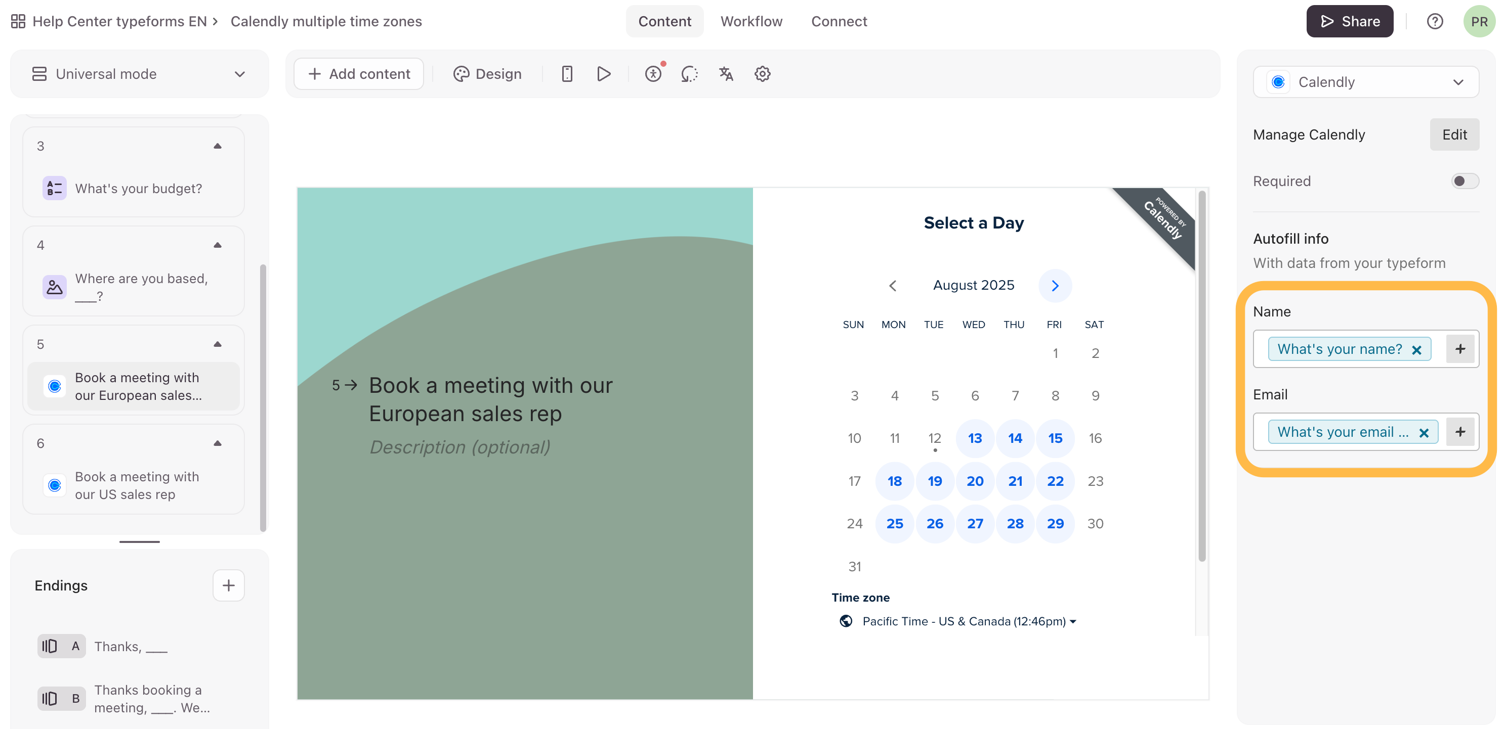Click the translation language icon
Image resolution: width=1504 pixels, height=729 pixels.
(x=726, y=74)
